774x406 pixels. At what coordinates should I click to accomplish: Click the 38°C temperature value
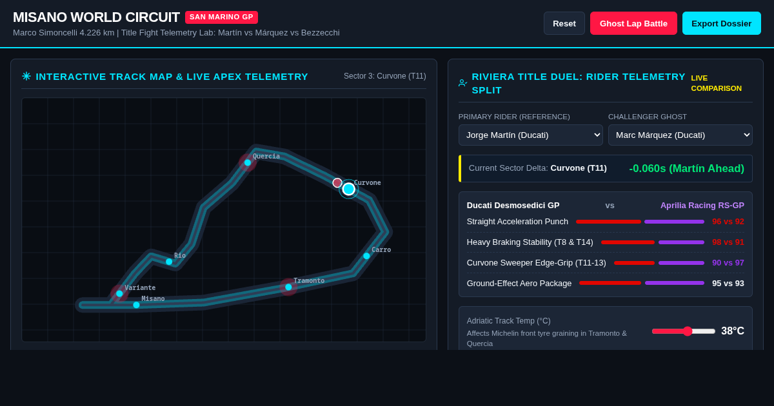pyautogui.click(x=732, y=331)
